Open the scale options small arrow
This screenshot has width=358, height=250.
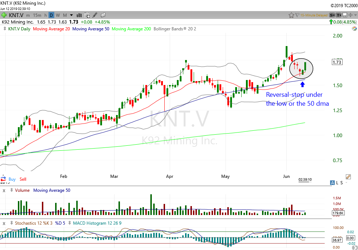tap(346, 182)
